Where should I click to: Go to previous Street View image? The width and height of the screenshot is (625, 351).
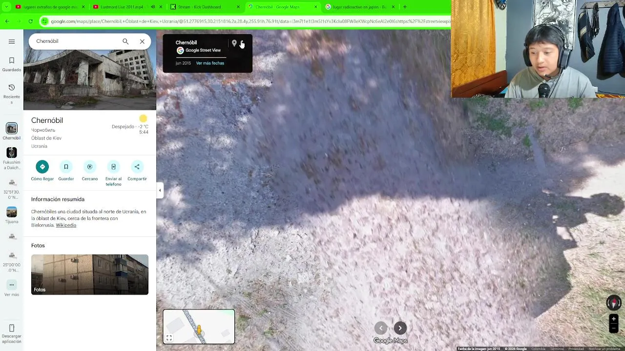[x=381, y=328]
